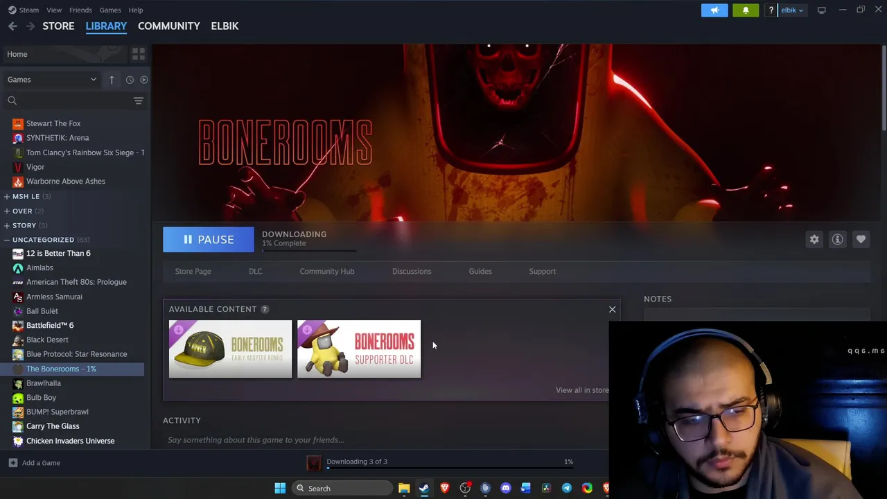
Task: Open game info icon
Action: (837, 240)
